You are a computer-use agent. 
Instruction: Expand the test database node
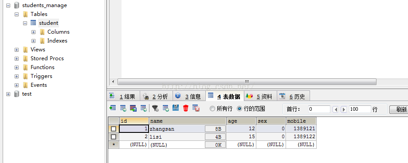tap(8, 94)
